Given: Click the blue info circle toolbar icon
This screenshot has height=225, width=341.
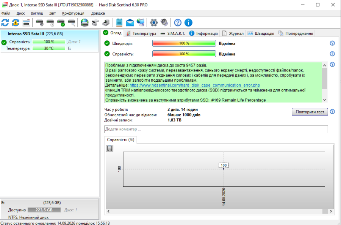Looking at the screenshot, I should [x=188, y=23].
